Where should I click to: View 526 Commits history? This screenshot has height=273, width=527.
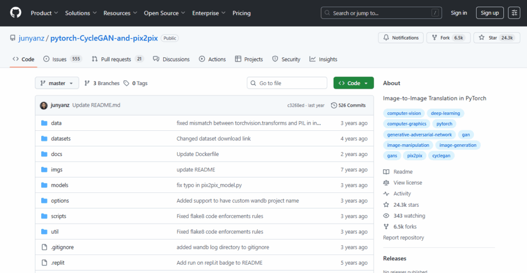point(348,105)
